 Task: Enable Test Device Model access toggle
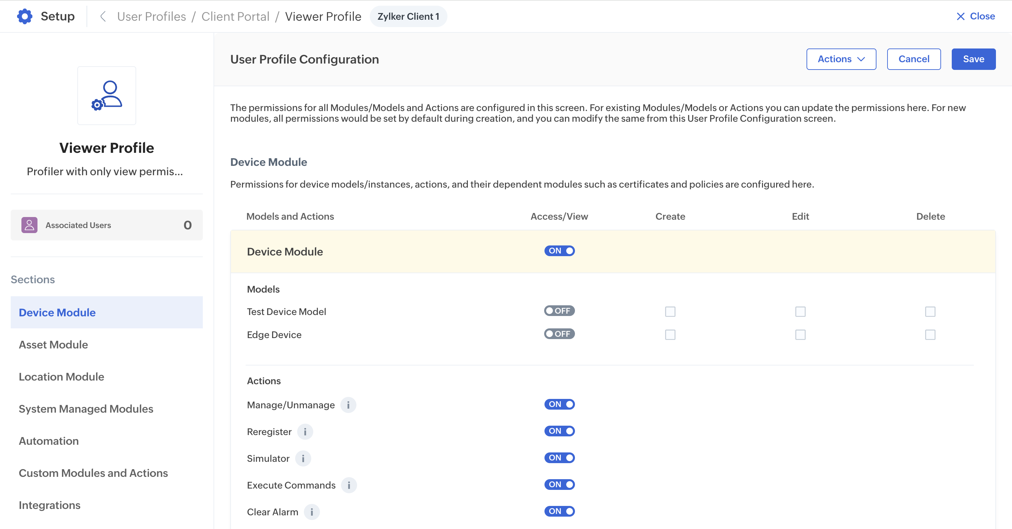tap(559, 311)
